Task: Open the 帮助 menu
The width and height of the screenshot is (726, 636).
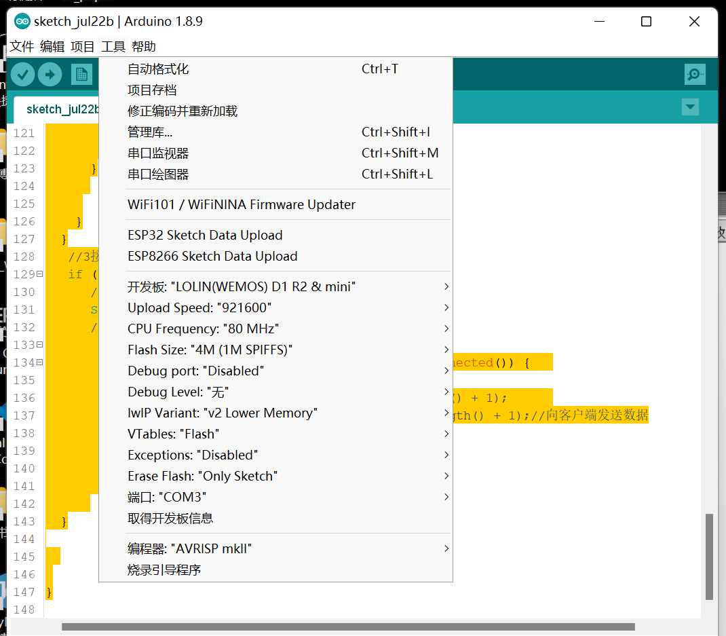Action: (144, 46)
